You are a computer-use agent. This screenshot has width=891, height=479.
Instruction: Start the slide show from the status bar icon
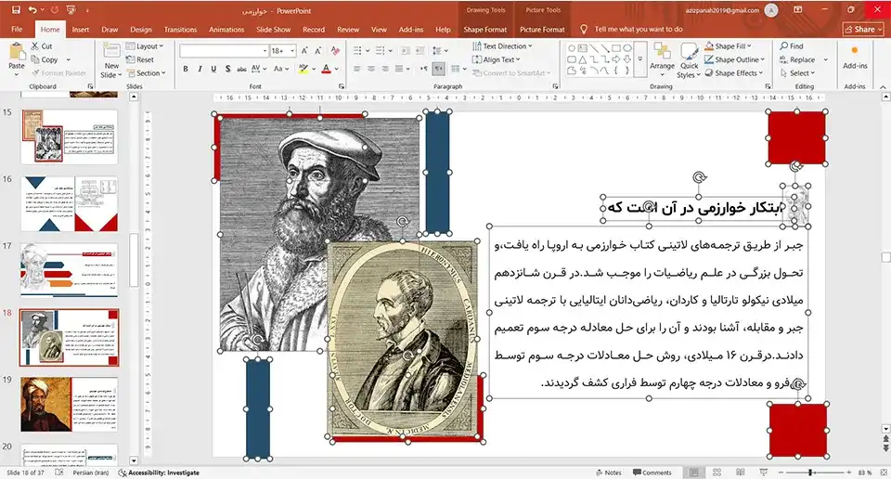click(764, 473)
